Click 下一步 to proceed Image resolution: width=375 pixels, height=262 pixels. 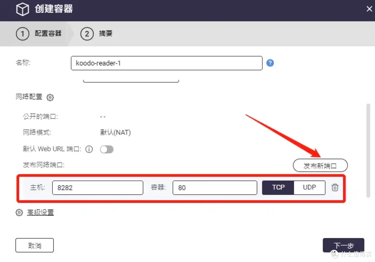pos(343,245)
